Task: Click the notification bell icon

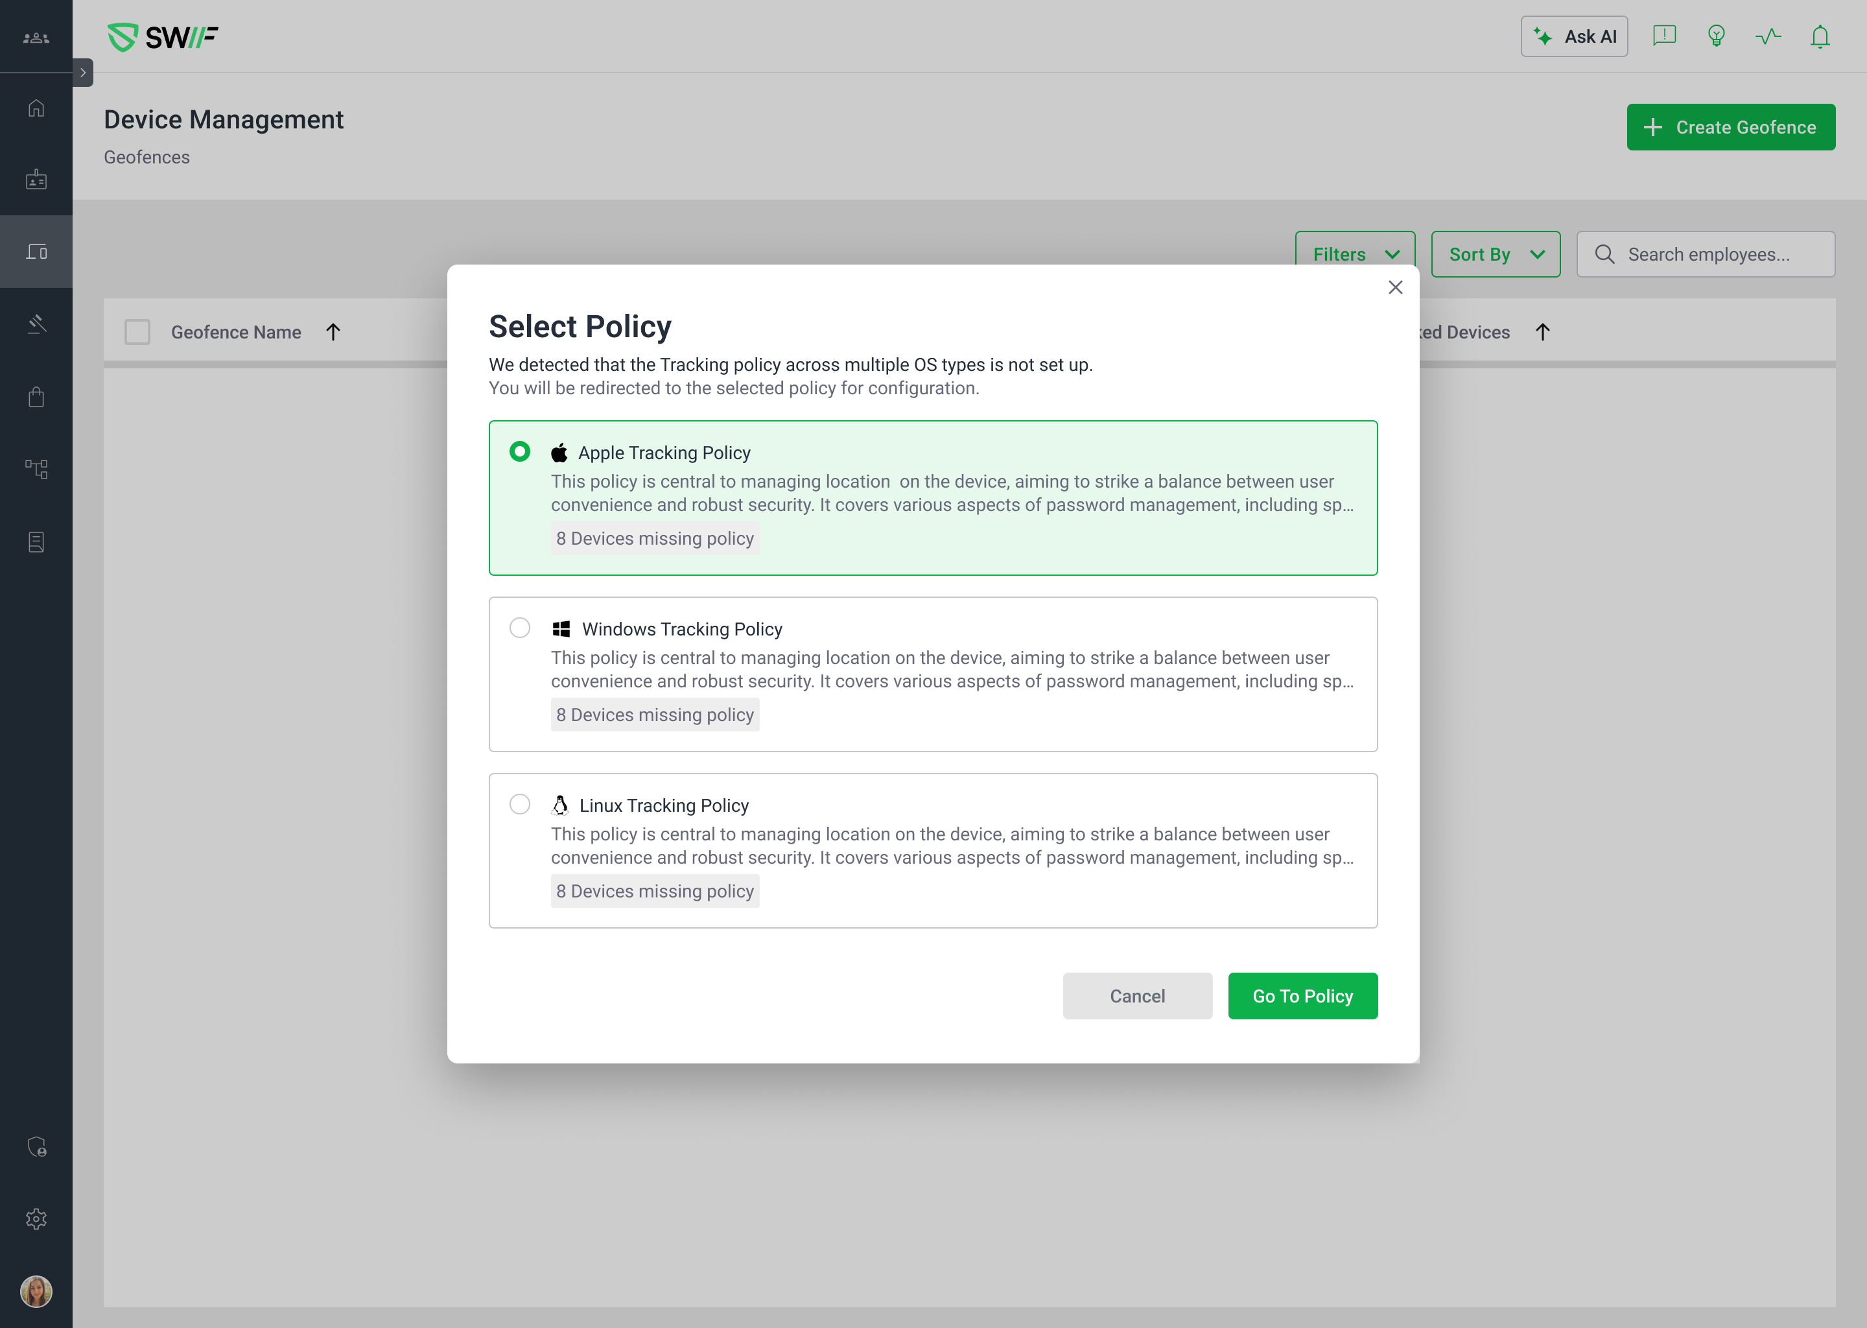Action: (x=1820, y=37)
